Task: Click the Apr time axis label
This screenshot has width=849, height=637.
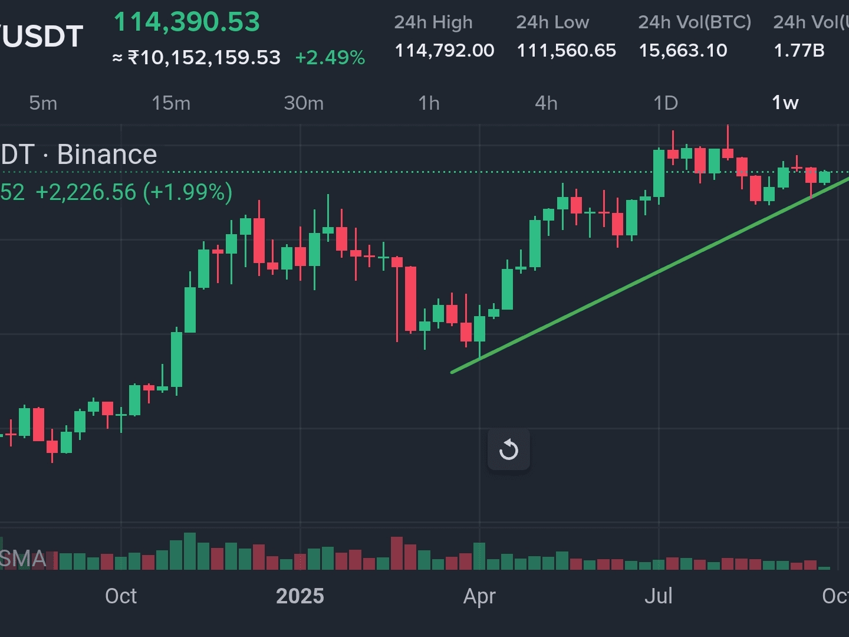Action: pos(479,597)
